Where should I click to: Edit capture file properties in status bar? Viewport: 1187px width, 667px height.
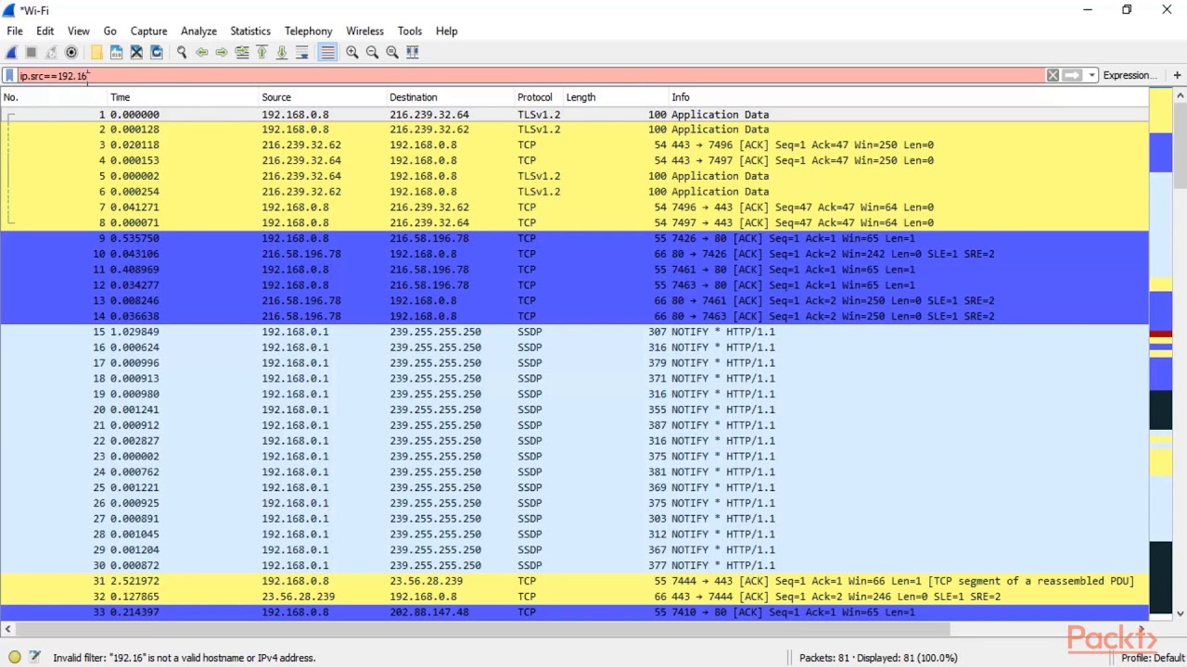pyautogui.click(x=34, y=658)
